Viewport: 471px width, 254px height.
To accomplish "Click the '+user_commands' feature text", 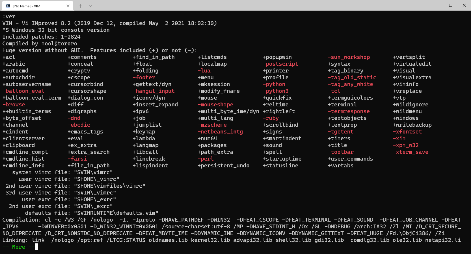I will [350, 159].
